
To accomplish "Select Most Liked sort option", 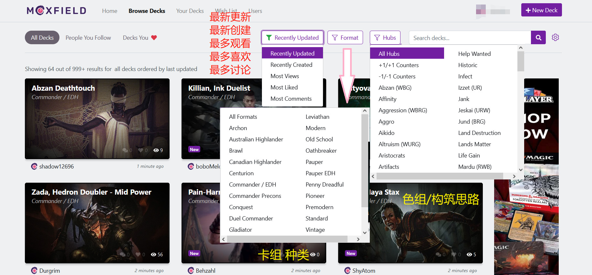I will click(284, 87).
